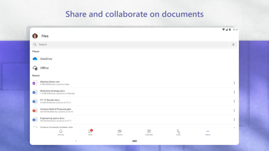This screenshot has height=151, width=269.
Task: Open the Offline files location
Action: click(x=44, y=68)
